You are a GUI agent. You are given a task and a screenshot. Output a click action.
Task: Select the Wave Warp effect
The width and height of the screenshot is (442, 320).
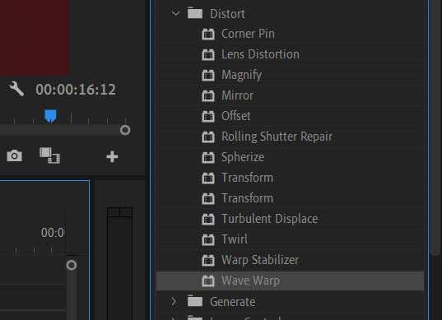(x=290, y=281)
